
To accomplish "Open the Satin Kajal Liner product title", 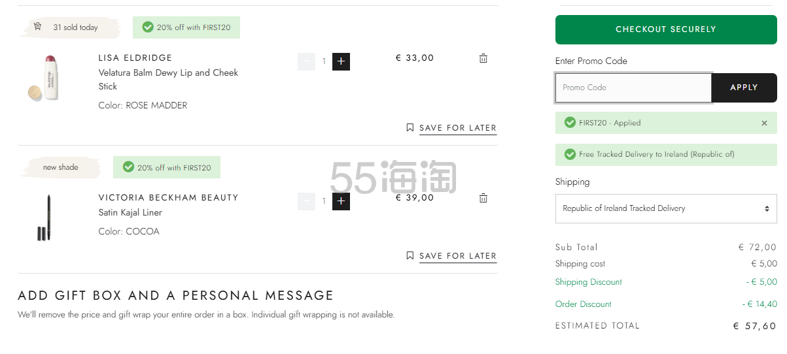I will 130,212.
